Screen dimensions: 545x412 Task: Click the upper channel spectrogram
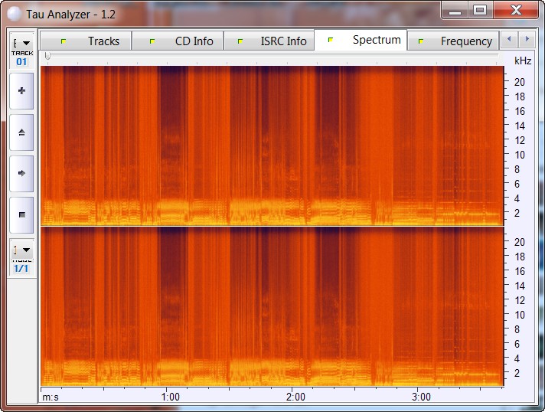[272, 145]
